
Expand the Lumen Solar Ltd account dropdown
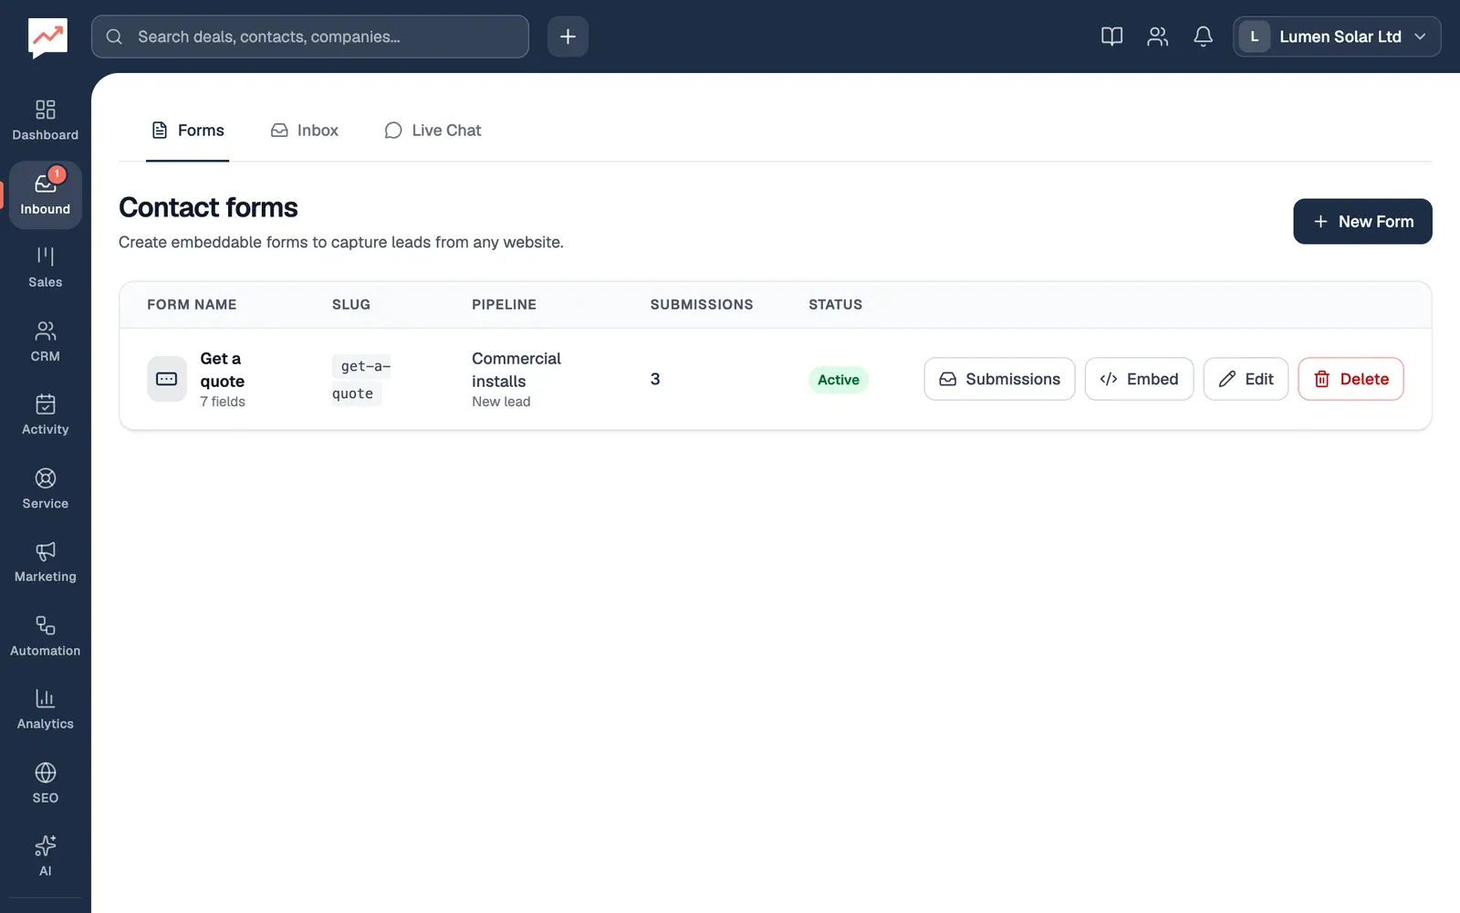1337,37
